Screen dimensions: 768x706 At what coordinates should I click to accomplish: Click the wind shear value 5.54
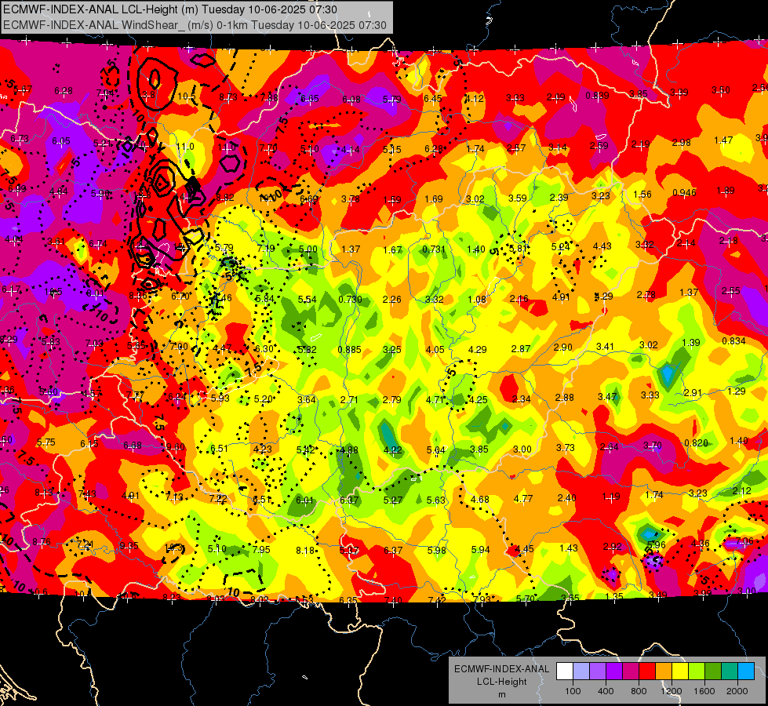(307, 299)
